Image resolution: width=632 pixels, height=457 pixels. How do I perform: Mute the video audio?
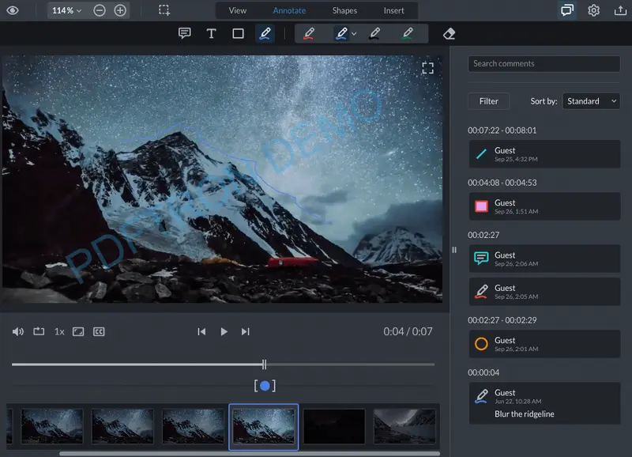(18, 331)
